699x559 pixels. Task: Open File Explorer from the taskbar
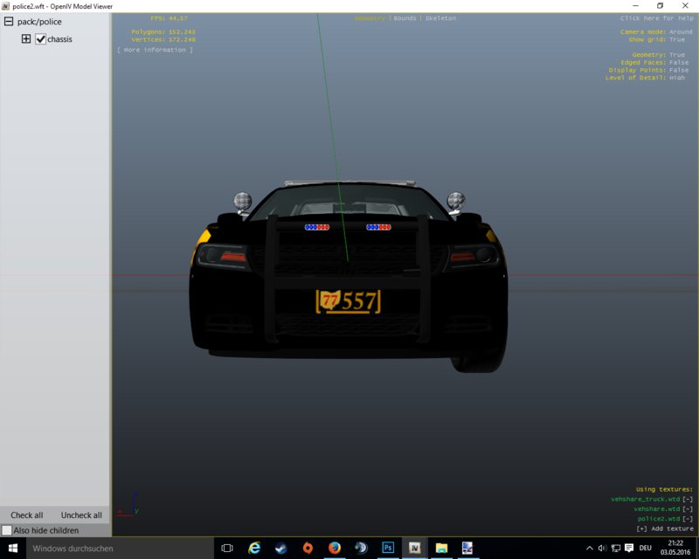tap(441, 548)
